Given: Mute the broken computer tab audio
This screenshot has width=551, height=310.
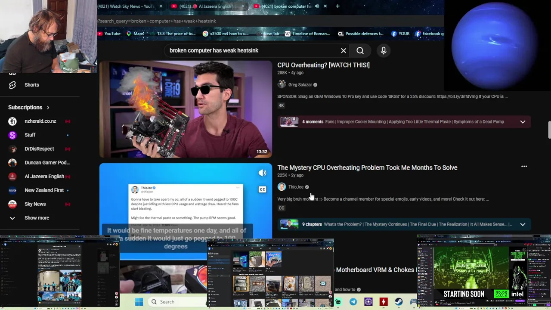Looking at the screenshot, I should coord(317,6).
